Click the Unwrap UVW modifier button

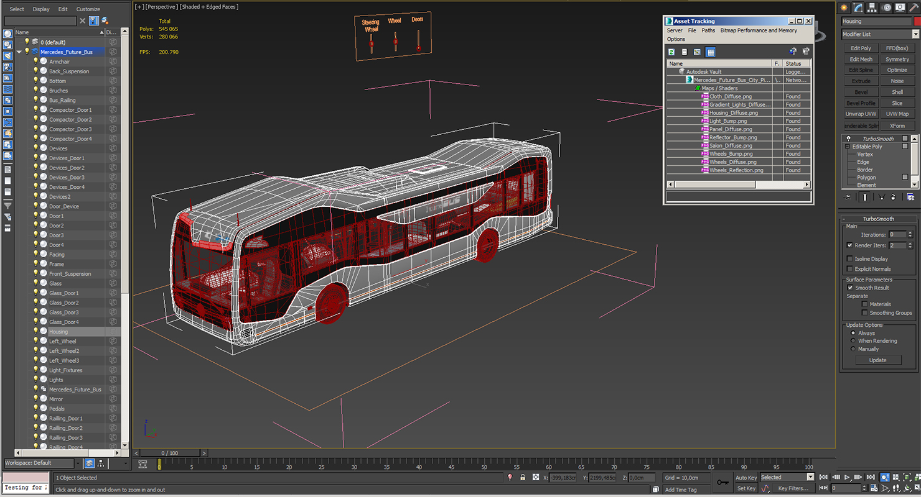coord(861,114)
